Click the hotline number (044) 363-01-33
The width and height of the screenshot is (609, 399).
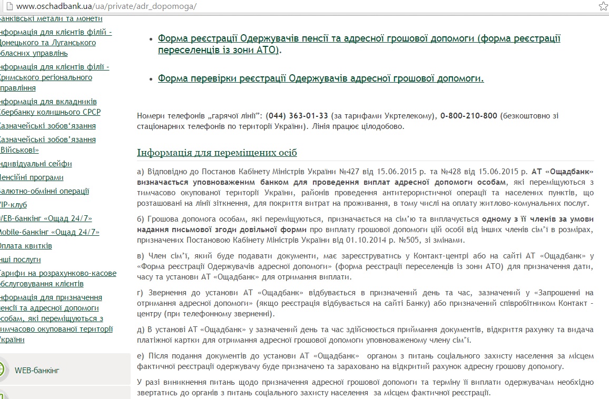click(x=297, y=116)
